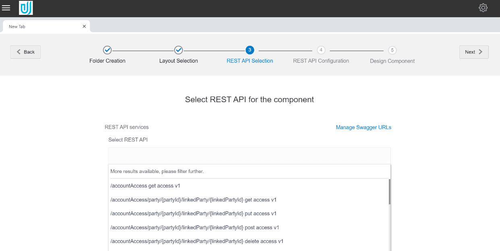This screenshot has width=500, height=251.
Task: Click the Select REST API search field
Action: 249,156
